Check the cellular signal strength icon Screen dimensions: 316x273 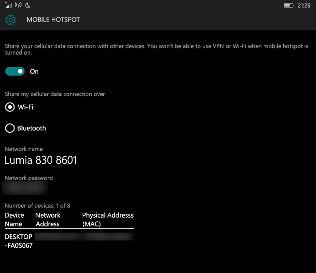(x=8, y=5)
